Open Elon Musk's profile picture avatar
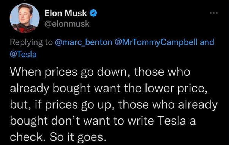 click(25, 18)
